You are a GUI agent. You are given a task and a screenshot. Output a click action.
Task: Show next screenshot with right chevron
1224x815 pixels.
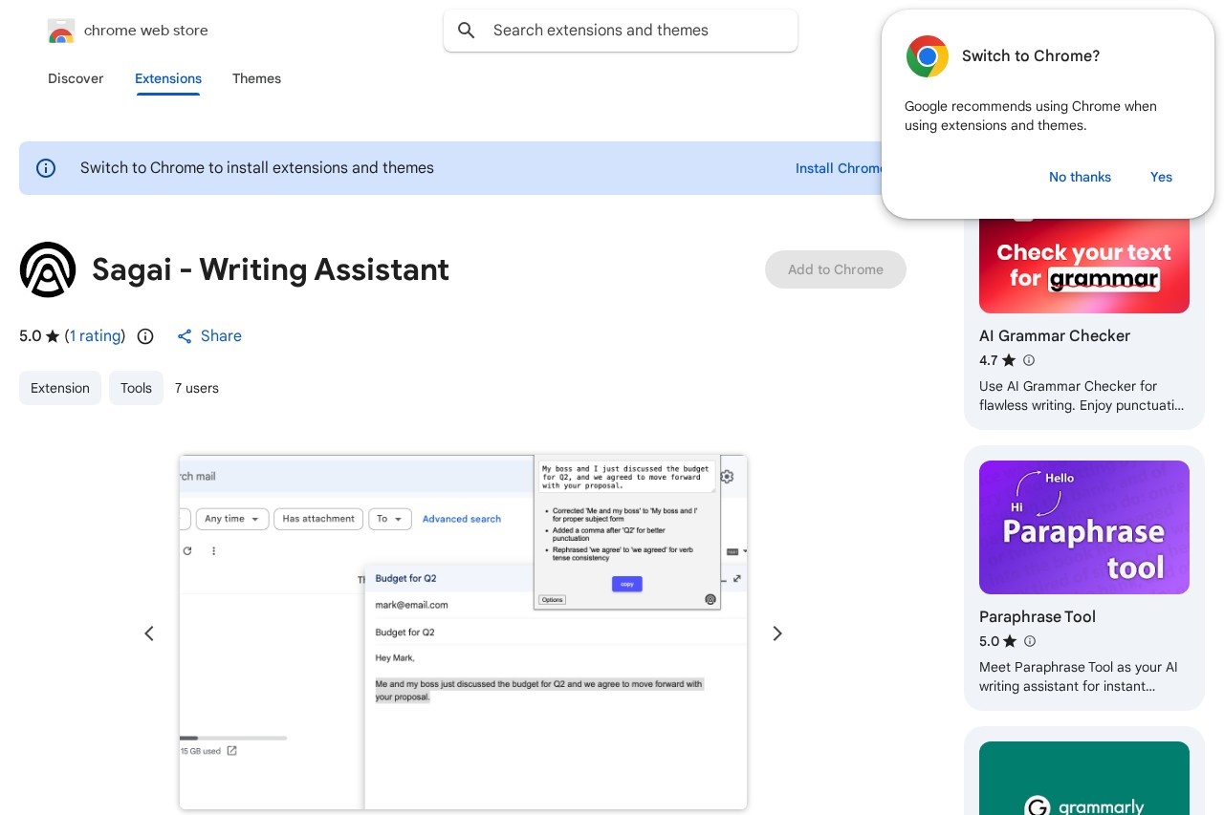[x=777, y=633]
